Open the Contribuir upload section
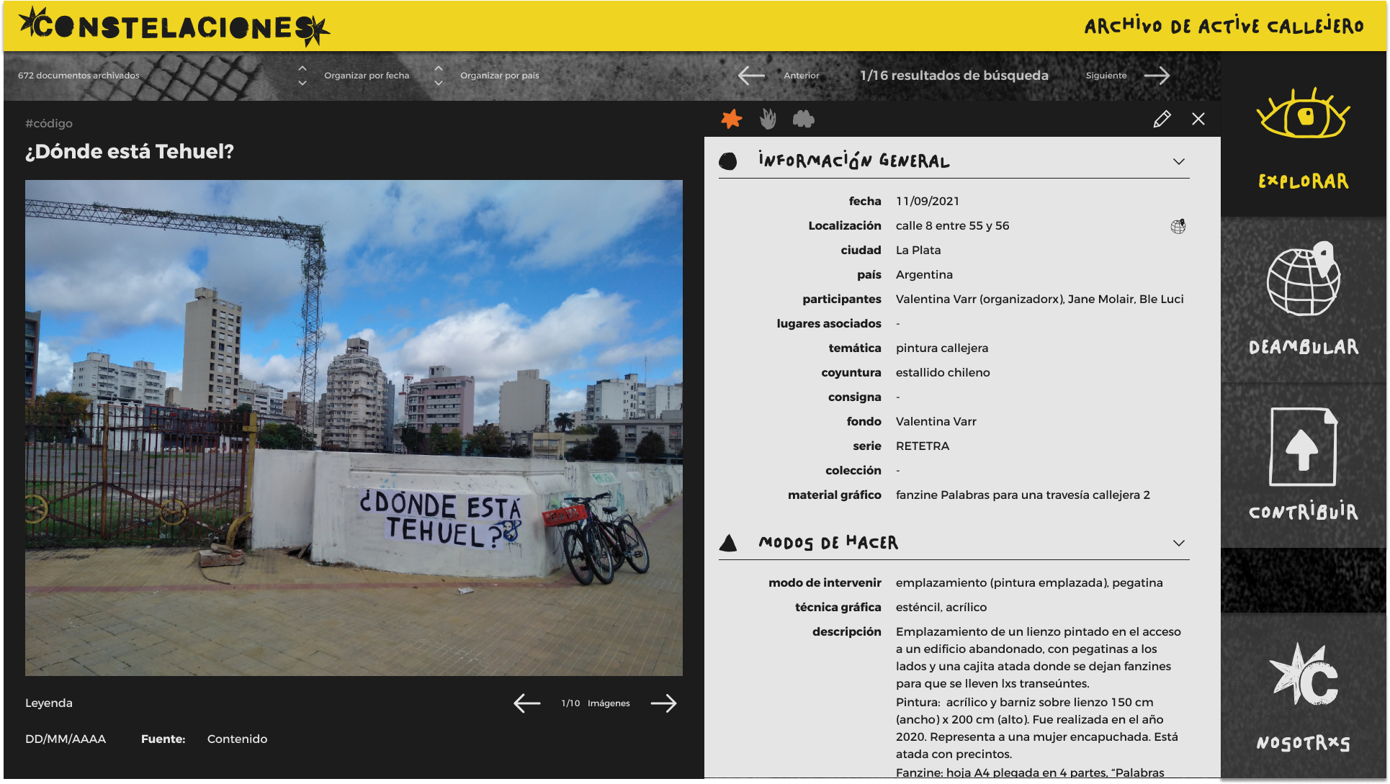 click(x=1303, y=447)
